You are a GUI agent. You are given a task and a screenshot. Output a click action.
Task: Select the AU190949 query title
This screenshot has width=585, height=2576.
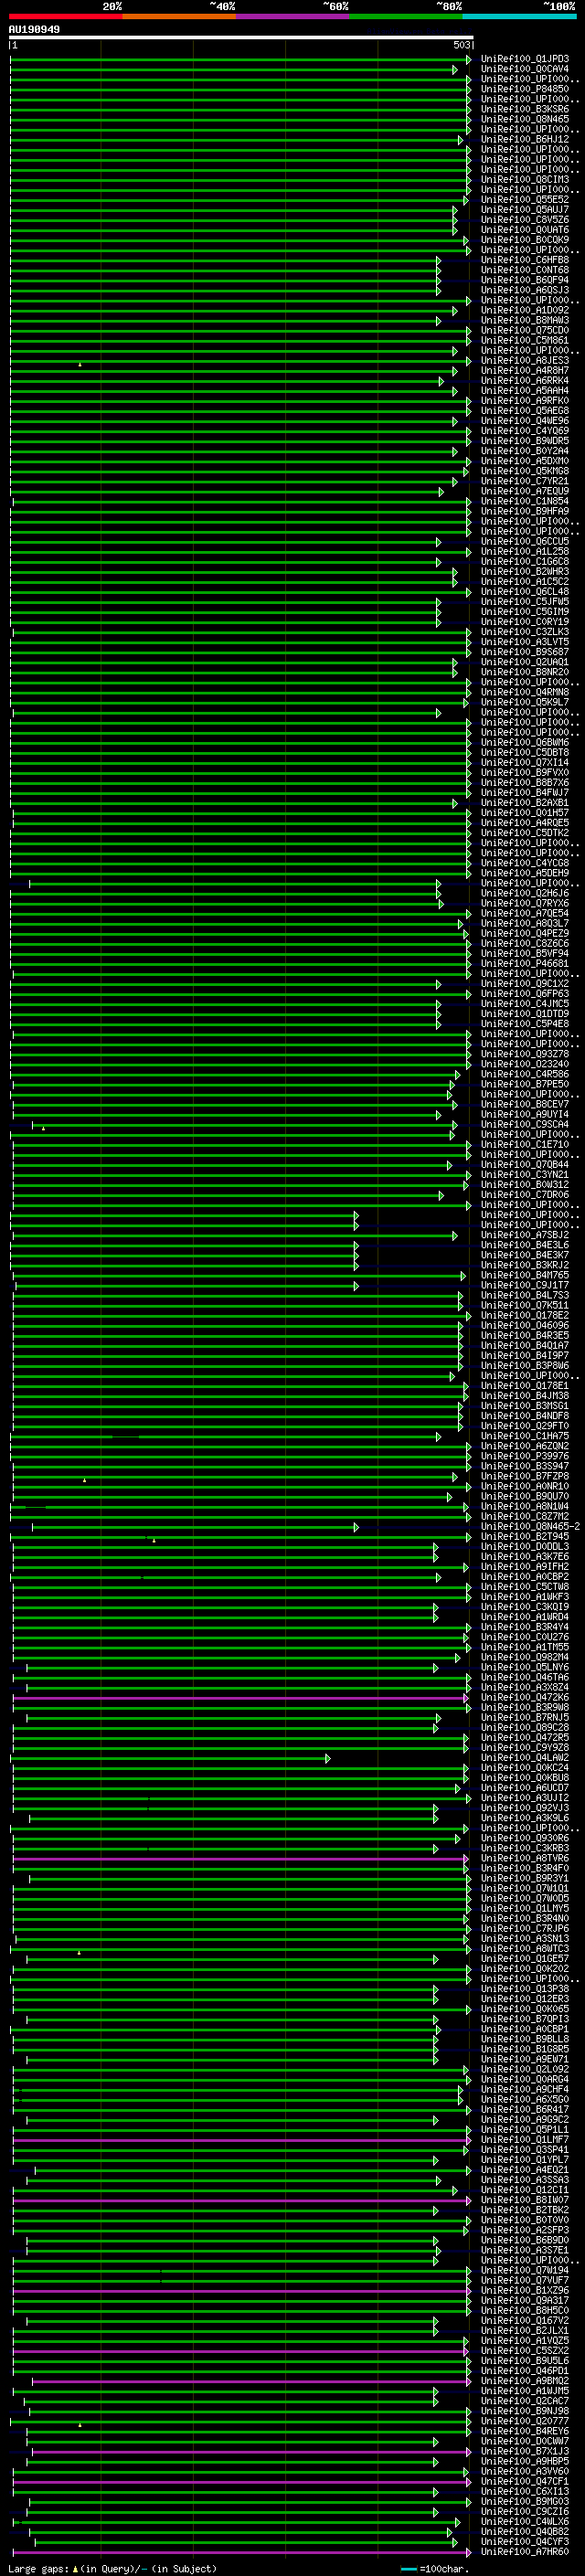34,30
